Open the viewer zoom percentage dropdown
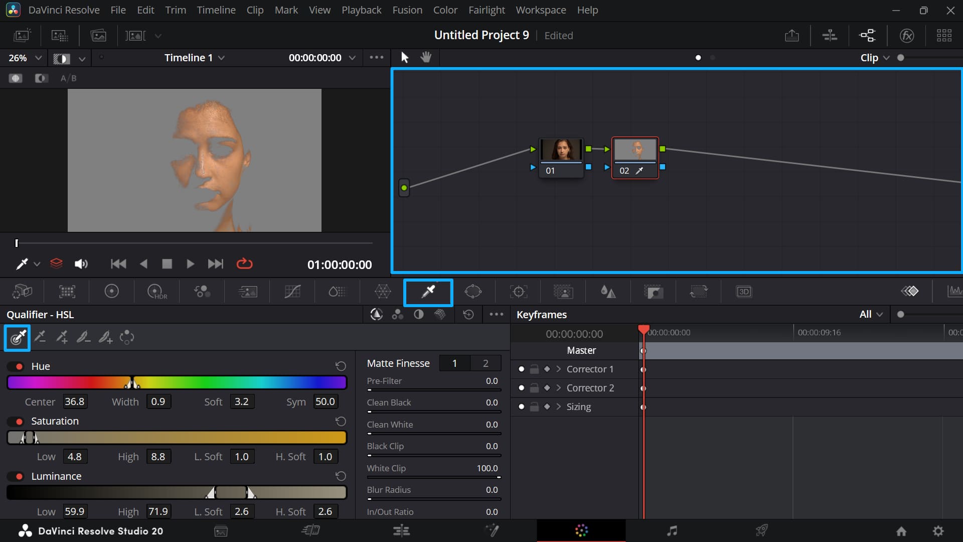This screenshot has width=963, height=542. click(24, 58)
